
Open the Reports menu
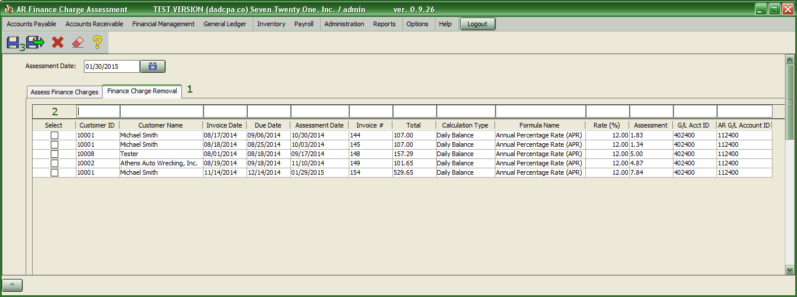pyautogui.click(x=384, y=24)
